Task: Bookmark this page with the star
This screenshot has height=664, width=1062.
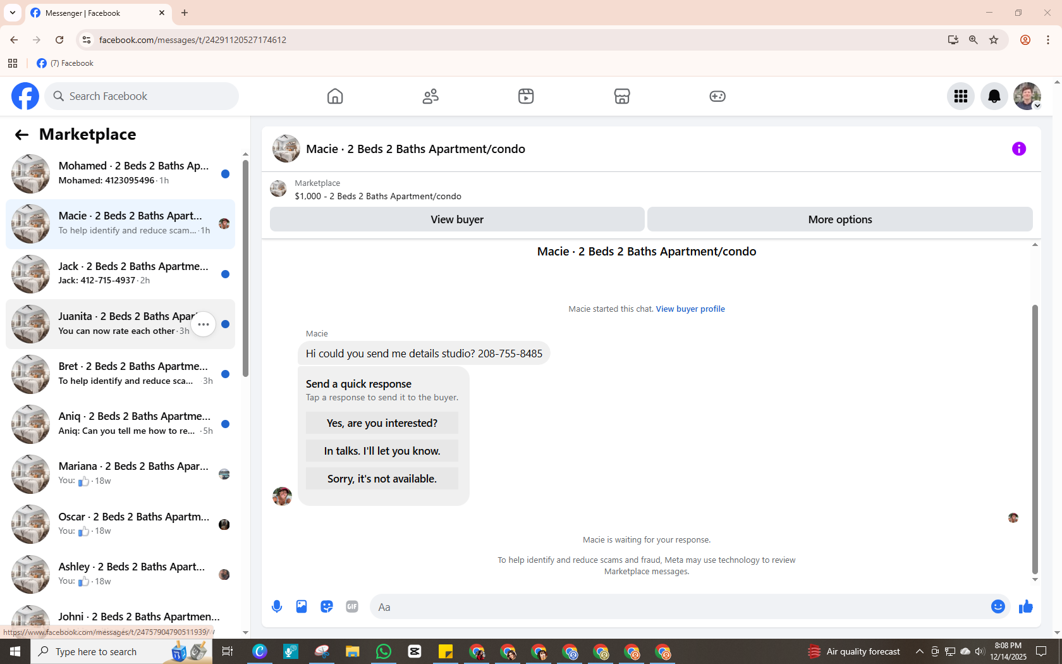Action: [994, 40]
